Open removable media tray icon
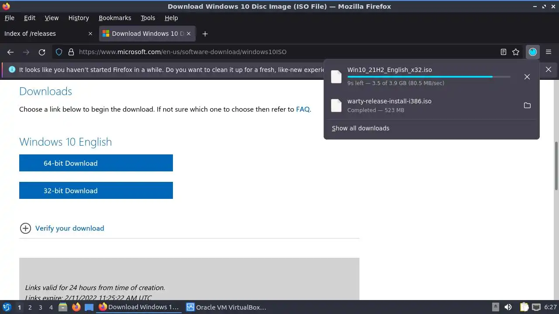This screenshot has width=559, height=314. click(x=496, y=307)
